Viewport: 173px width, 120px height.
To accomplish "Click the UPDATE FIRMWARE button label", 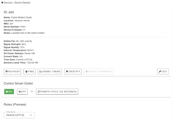I will tap(100, 71).
